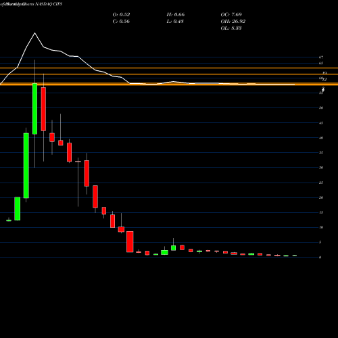Click the 35 price axis label

pyautogui.click(x=321, y=153)
